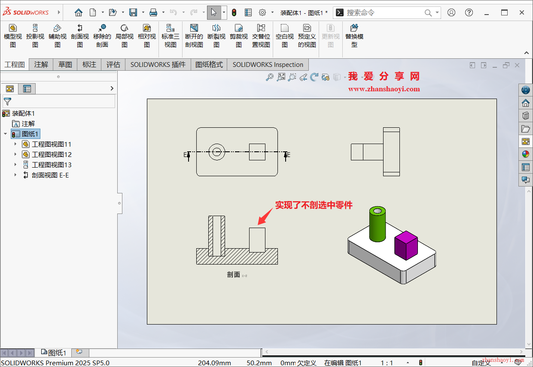Click the Help question mark button

pos(469,12)
